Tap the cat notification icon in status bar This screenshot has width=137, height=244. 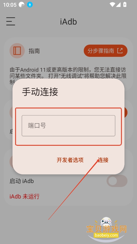pos(22,5)
